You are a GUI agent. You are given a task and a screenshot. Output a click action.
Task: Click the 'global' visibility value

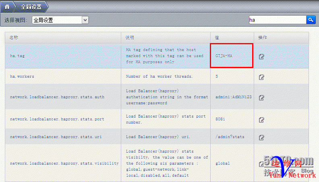click(x=223, y=163)
